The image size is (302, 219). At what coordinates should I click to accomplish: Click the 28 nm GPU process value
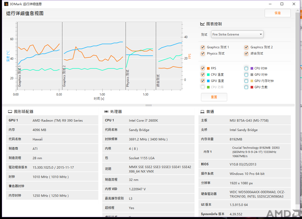pyautogui.click(x=37, y=158)
